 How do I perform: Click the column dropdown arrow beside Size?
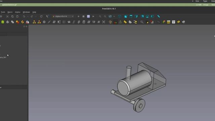point(192,1)
